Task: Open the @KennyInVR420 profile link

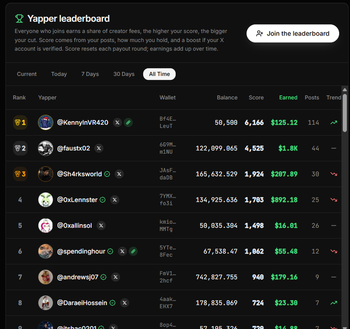Action: tap(82, 123)
